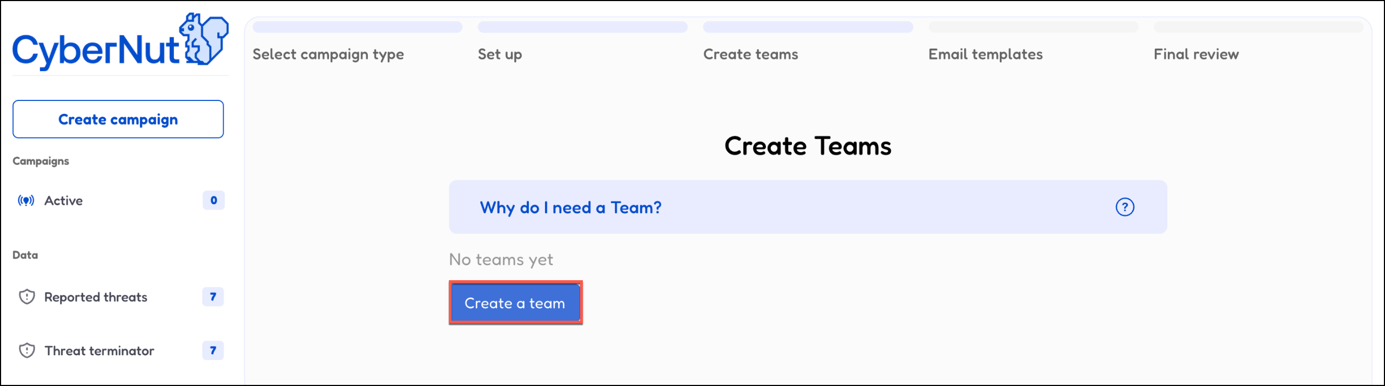The image size is (1385, 386).
Task: Click the question mark help icon
Action: tap(1125, 207)
